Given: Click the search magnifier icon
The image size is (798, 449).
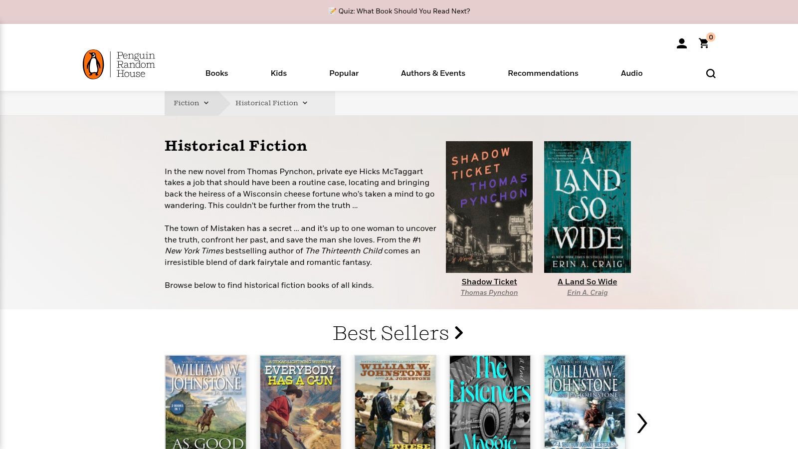Looking at the screenshot, I should click(711, 74).
